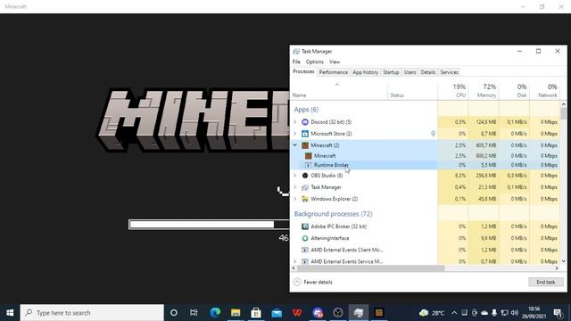Click the Type here to search box
Screen dimensions: 571x321
(92, 313)
